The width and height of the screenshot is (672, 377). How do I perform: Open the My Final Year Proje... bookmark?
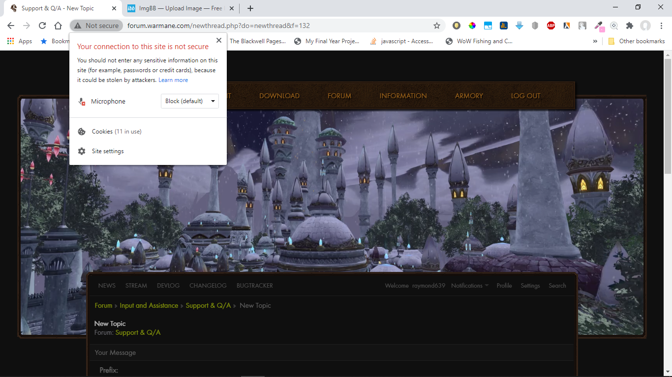327,41
